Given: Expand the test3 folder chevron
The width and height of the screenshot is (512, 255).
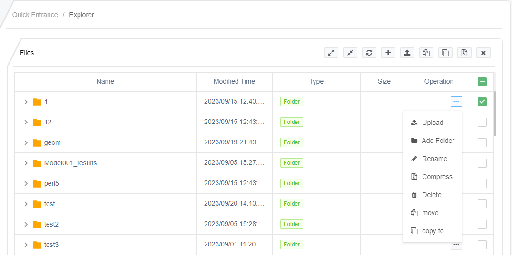Looking at the screenshot, I should [x=26, y=245].
